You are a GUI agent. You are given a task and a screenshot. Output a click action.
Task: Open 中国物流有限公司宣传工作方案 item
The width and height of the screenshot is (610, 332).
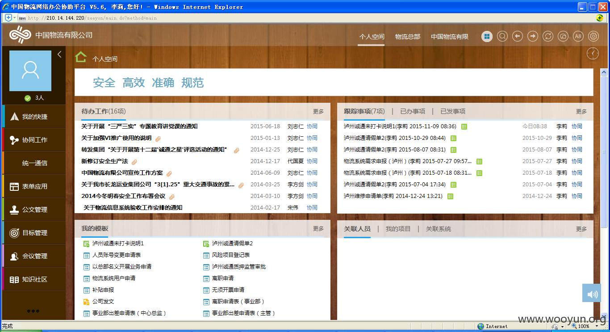coord(122,172)
